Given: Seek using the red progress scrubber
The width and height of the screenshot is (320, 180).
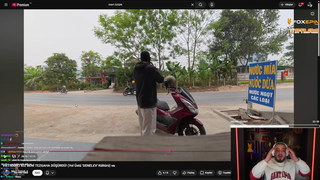Looking at the screenshot, I should click(x=172, y=151).
